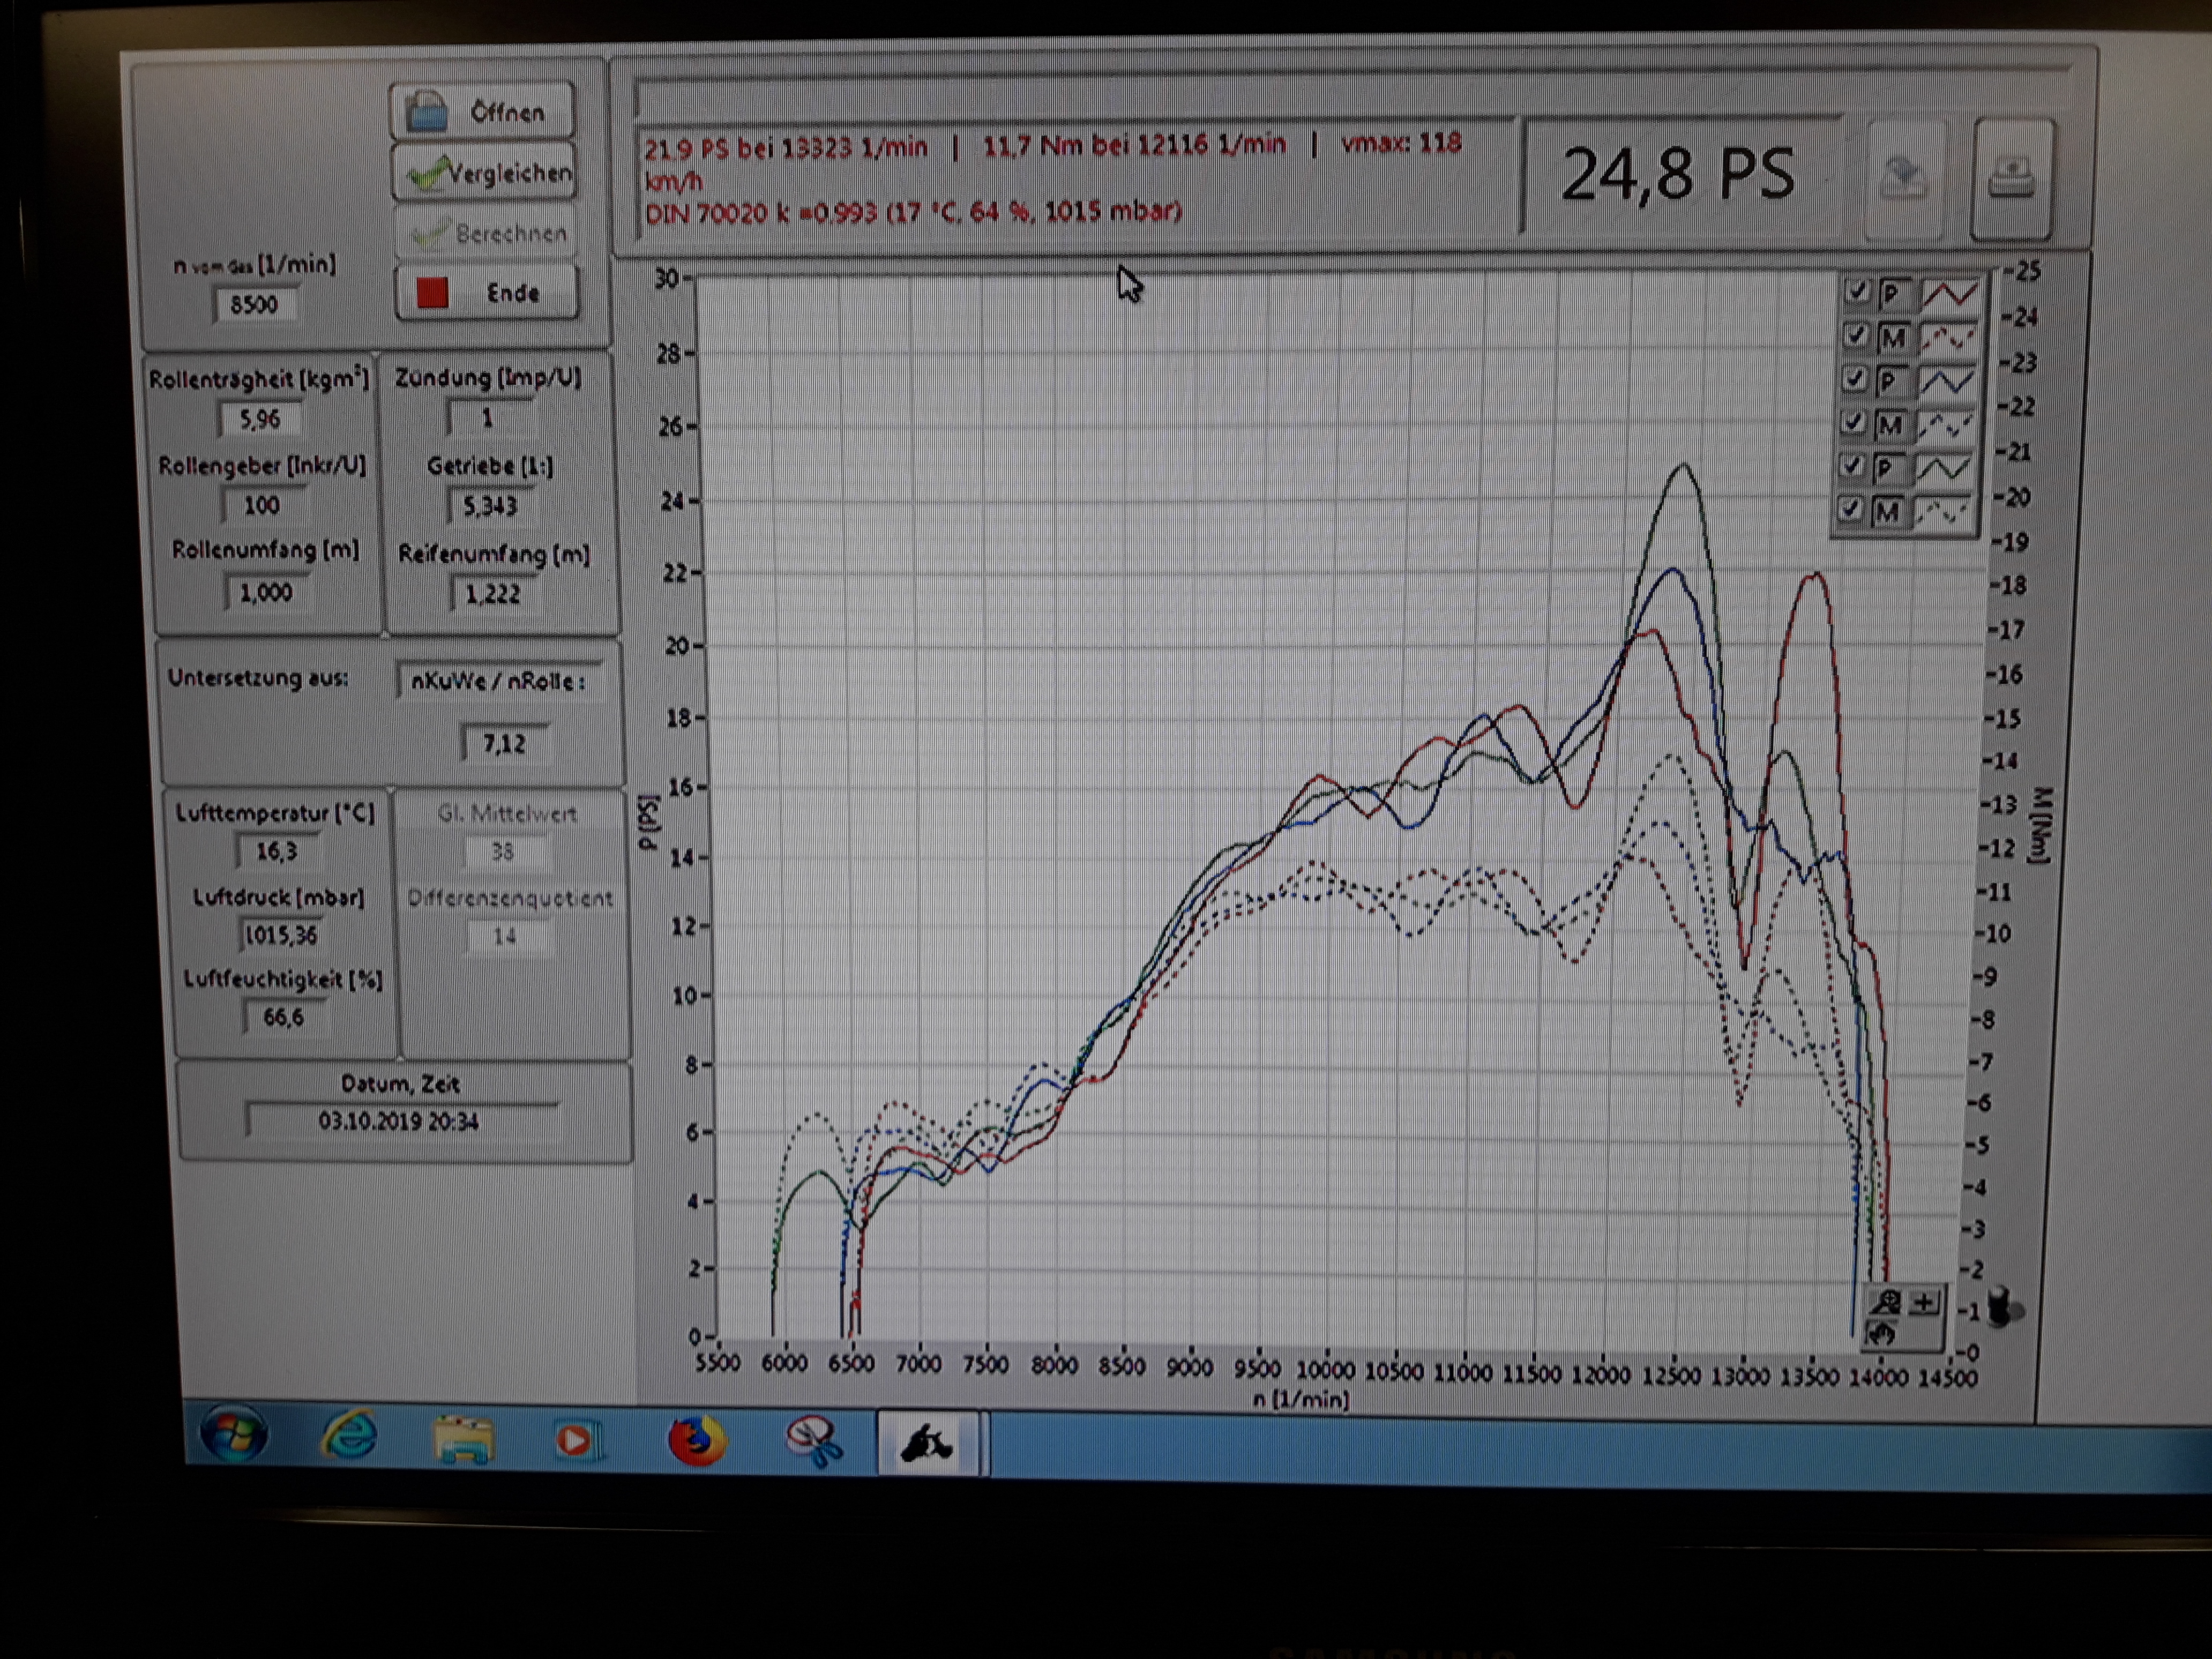Click the left y-axis label P [PS]
Image resolution: width=2212 pixels, height=1659 pixels.
pyautogui.click(x=650, y=823)
